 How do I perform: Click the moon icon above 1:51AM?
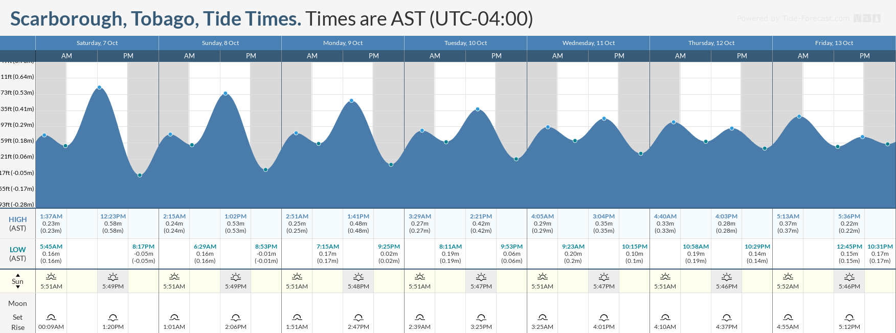click(297, 317)
